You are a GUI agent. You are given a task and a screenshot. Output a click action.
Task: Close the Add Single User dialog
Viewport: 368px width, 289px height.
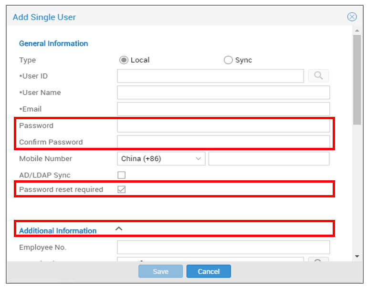(x=352, y=17)
